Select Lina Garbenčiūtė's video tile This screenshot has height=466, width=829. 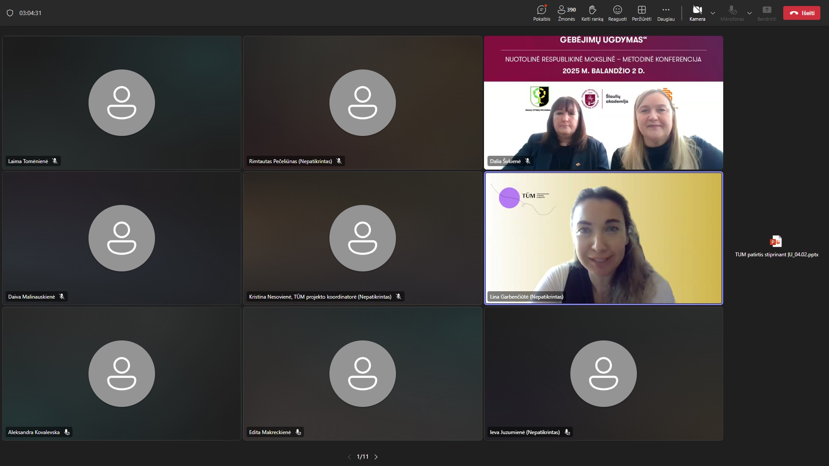click(603, 238)
